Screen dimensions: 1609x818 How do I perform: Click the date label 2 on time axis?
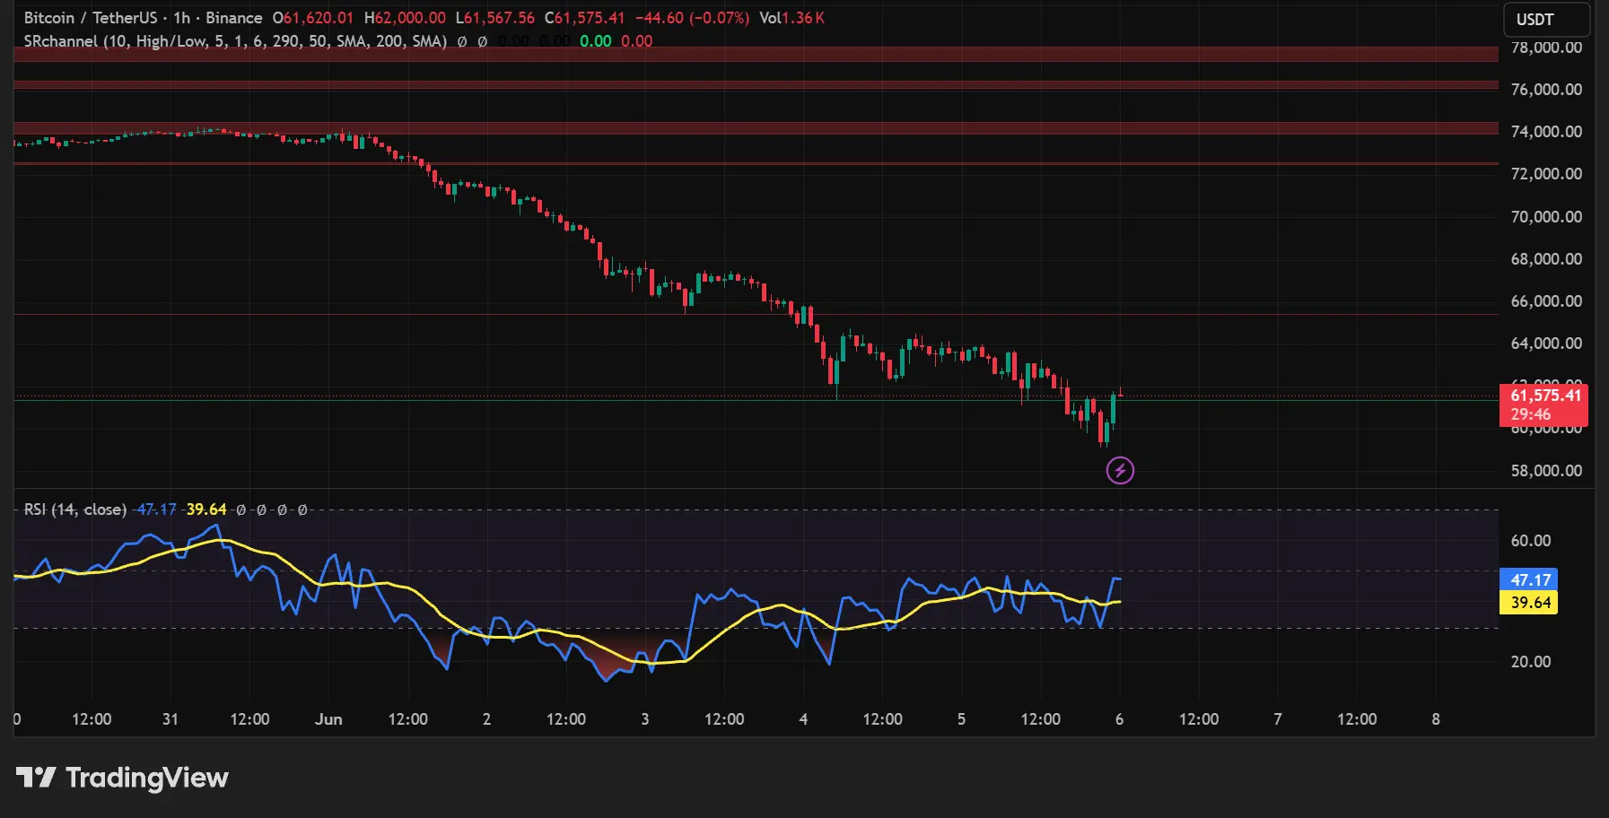pyautogui.click(x=486, y=719)
